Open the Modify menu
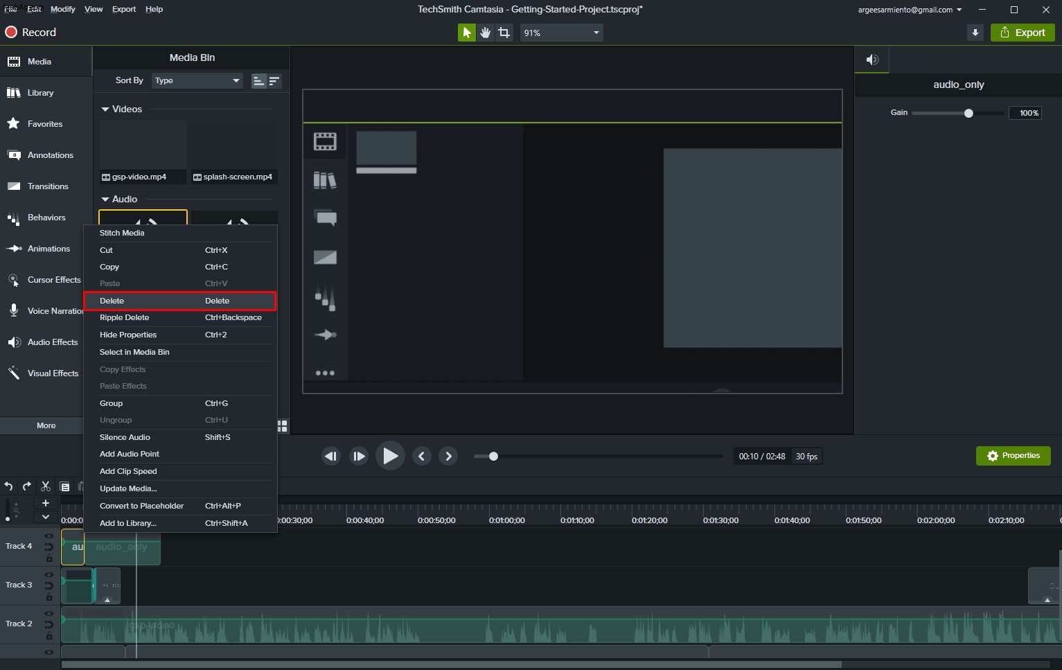 pyautogui.click(x=63, y=9)
